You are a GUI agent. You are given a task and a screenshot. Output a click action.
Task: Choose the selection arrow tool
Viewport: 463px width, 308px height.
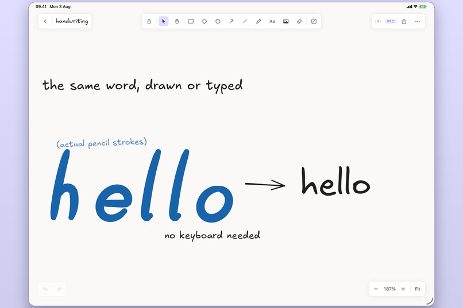coord(164,21)
